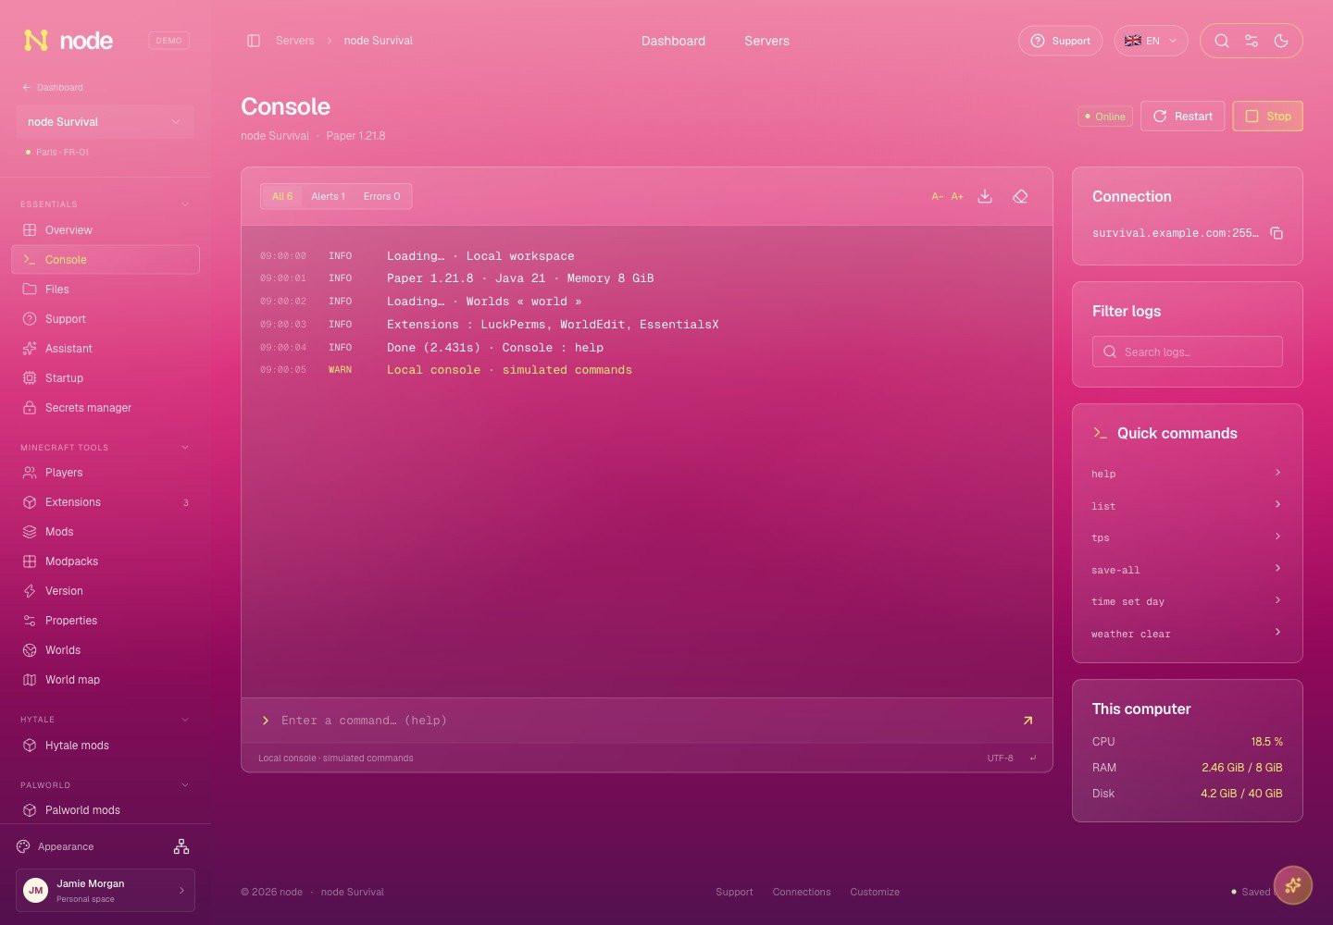The image size is (1333, 925).
Task: Download the console logs
Action: coord(985,196)
